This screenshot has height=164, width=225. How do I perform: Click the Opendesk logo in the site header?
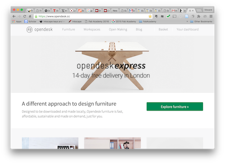(40, 30)
